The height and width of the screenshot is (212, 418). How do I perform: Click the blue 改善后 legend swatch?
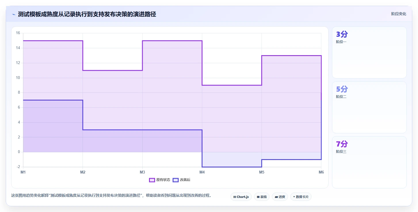175,180
